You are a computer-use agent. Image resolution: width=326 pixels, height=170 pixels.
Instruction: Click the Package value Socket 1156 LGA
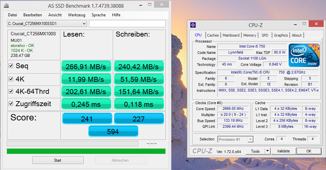tap(252, 58)
